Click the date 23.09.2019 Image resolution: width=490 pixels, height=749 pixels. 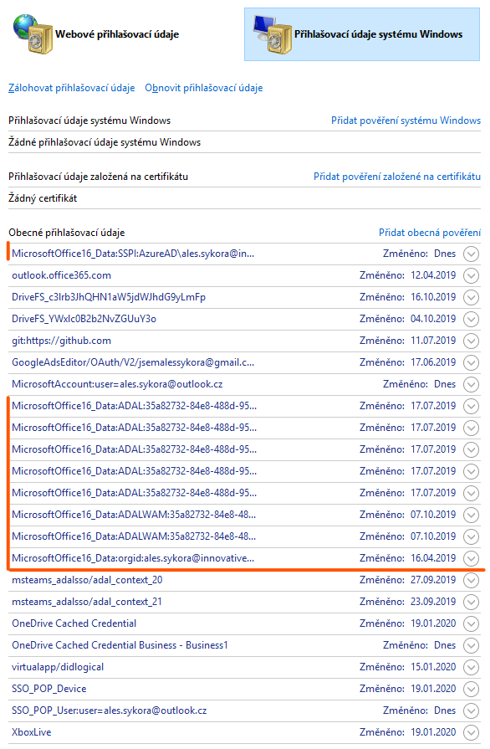[433, 602]
